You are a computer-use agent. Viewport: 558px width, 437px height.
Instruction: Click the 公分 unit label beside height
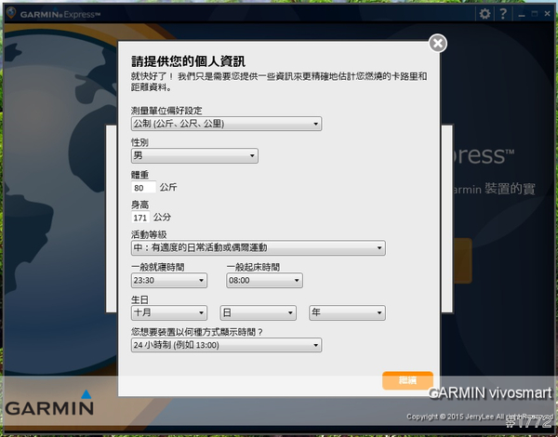click(x=162, y=217)
